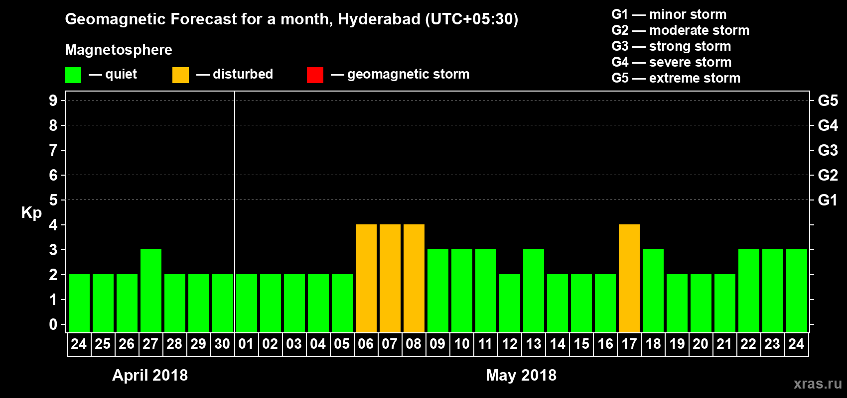
Task: Click the Kp value 5 on axis
Action: point(53,200)
